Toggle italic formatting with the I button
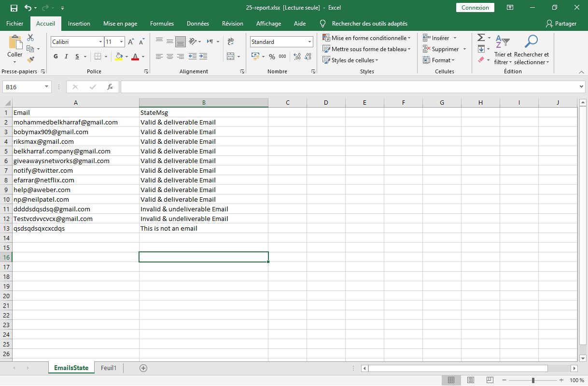The width and height of the screenshot is (588, 386). pos(67,56)
